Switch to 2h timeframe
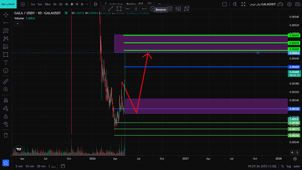302x170 pixels. (x=61, y=4)
